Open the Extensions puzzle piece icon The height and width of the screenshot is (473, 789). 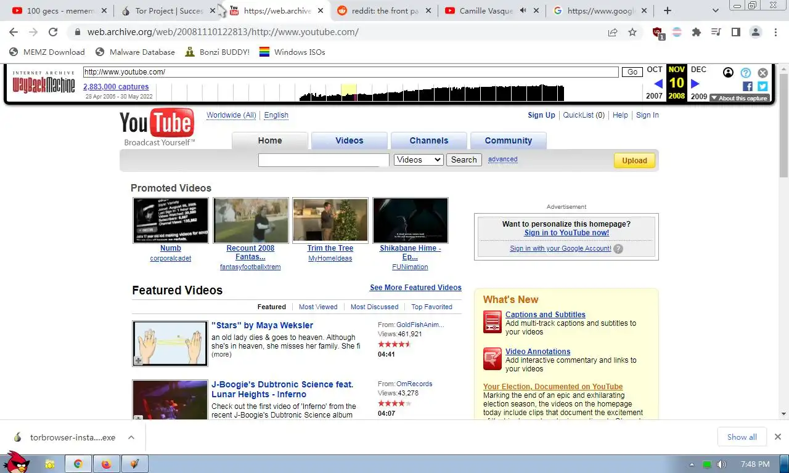point(697,32)
